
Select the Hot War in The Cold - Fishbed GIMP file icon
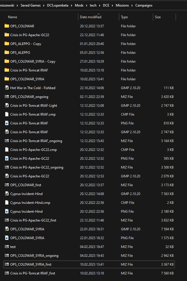pyautogui.click(x=7, y=88)
